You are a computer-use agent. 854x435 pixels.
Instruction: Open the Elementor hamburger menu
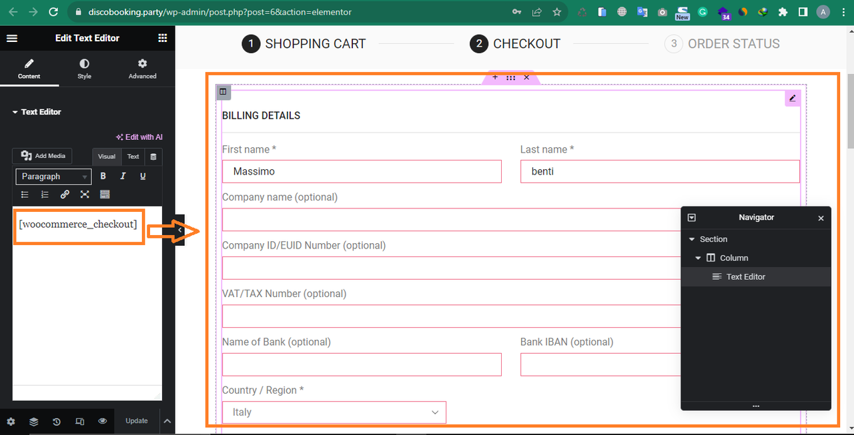11,39
